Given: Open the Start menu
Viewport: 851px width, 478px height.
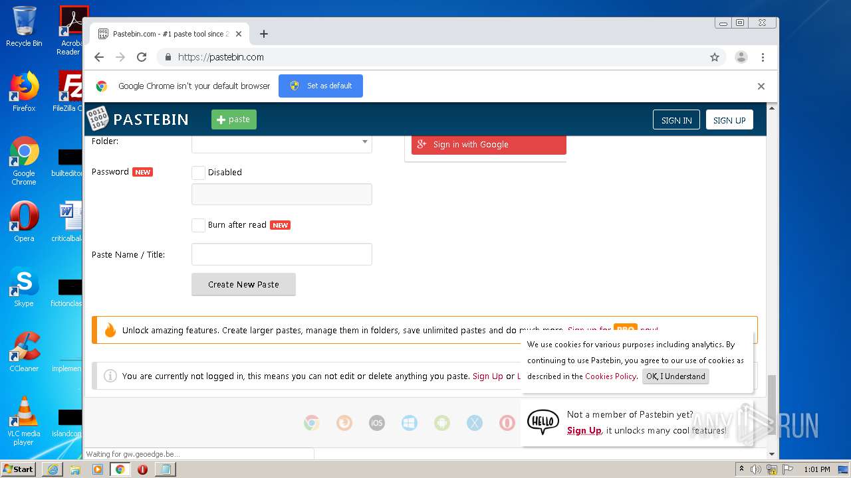Looking at the screenshot, I should (x=18, y=469).
